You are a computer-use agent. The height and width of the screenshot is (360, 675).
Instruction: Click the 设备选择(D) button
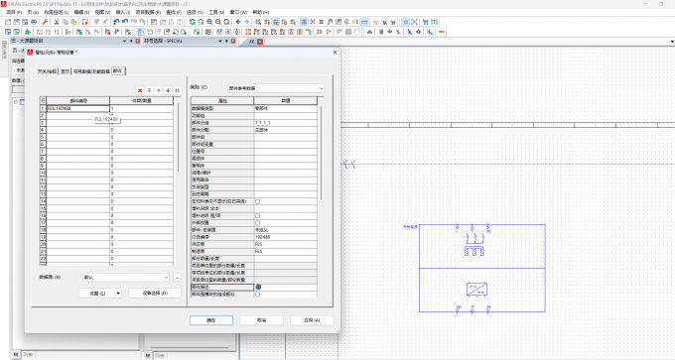click(x=155, y=294)
